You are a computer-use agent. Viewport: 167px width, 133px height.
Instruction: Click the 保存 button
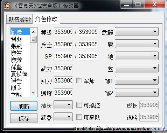[24, 118]
